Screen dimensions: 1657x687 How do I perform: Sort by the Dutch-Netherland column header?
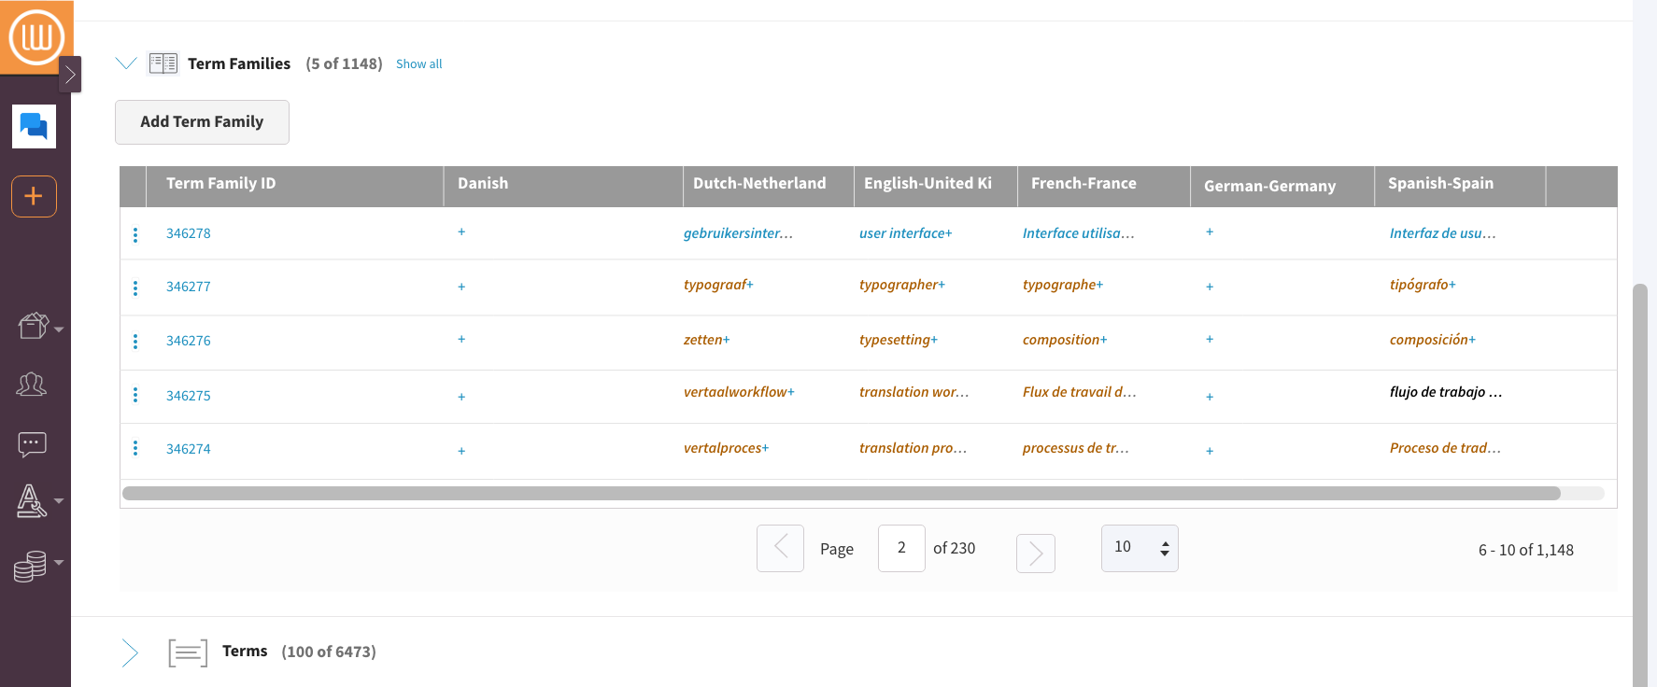pyautogui.click(x=758, y=184)
